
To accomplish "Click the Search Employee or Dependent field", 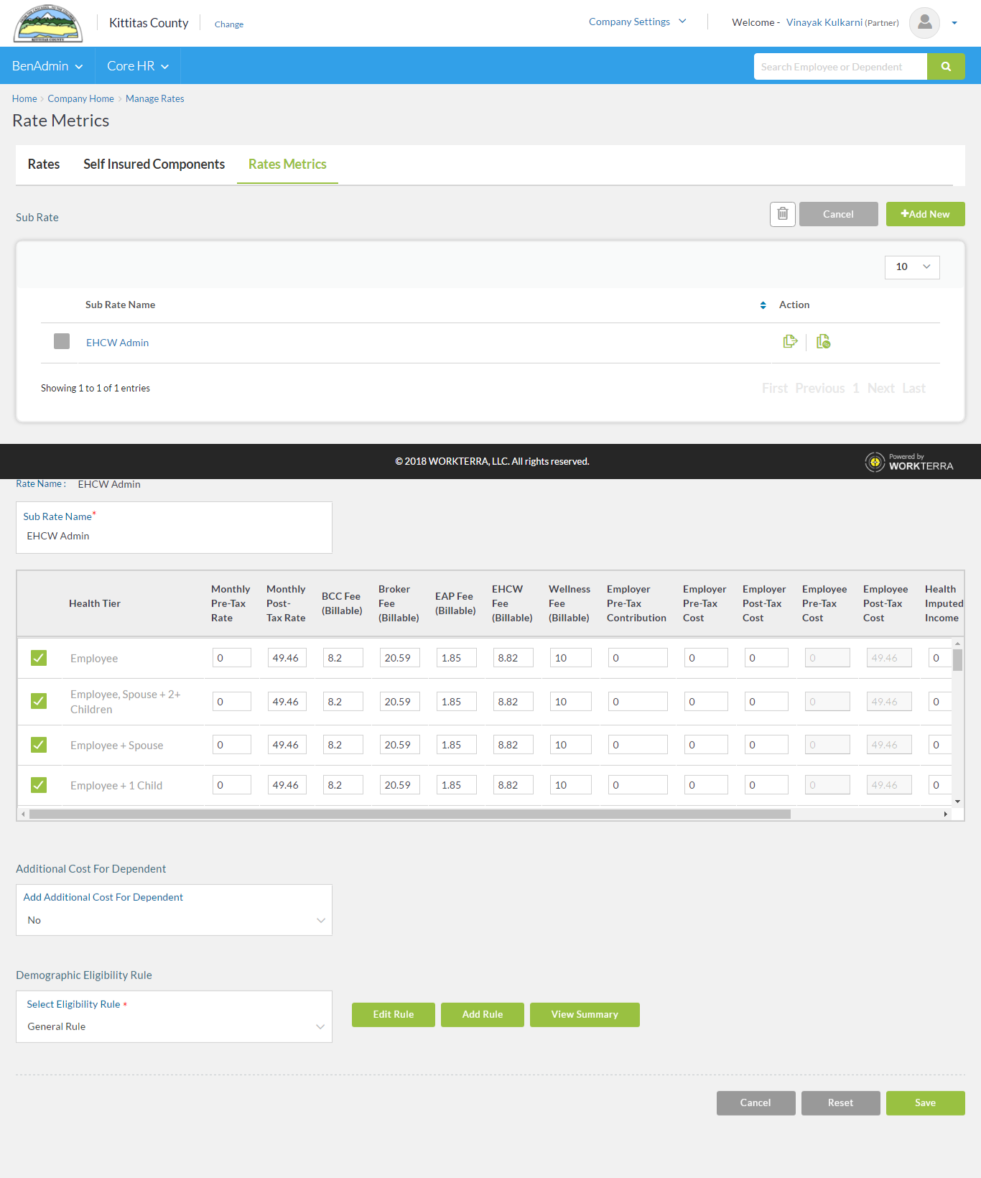I will pyautogui.click(x=840, y=67).
